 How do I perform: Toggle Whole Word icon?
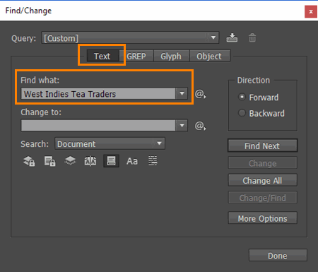pyautogui.click(x=153, y=161)
